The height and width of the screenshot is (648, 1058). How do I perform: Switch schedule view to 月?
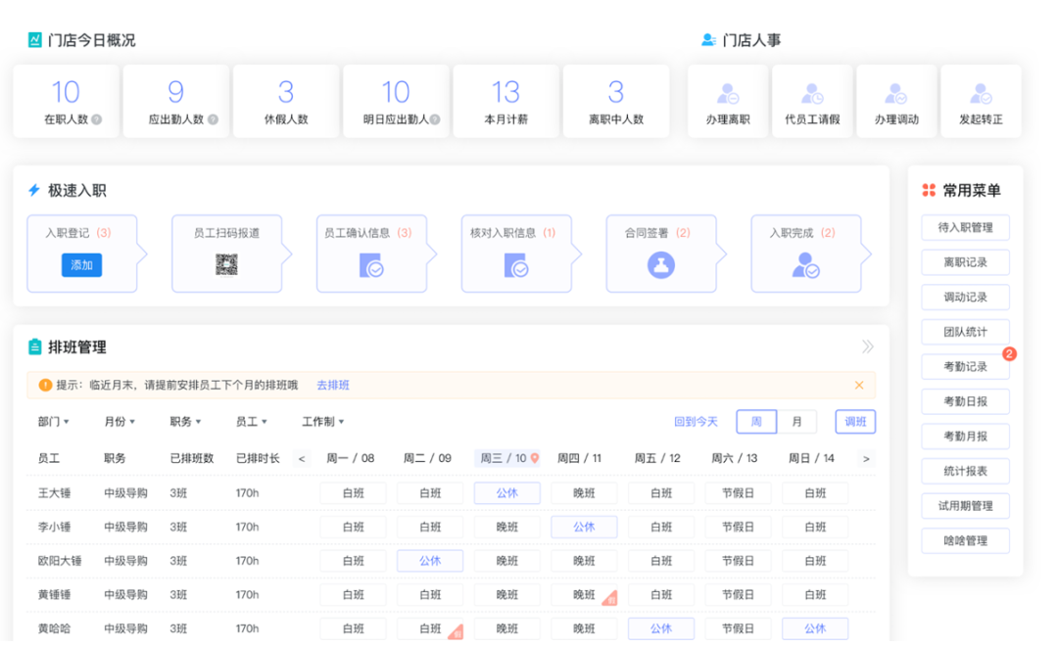[x=796, y=422]
